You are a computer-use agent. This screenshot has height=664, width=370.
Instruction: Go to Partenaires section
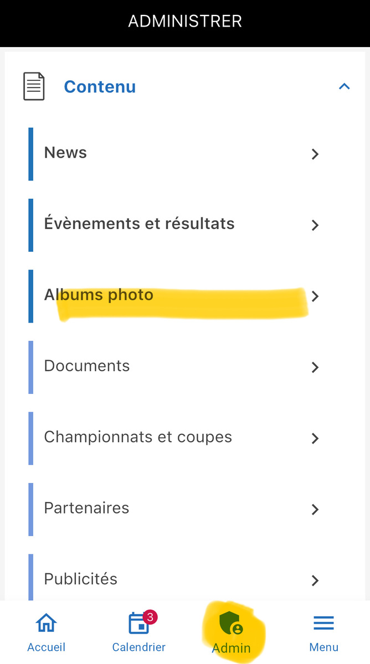86,508
